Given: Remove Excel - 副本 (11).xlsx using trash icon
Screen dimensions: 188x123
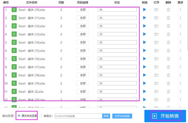Looking at the screenshot, I should [x=168, y=18].
